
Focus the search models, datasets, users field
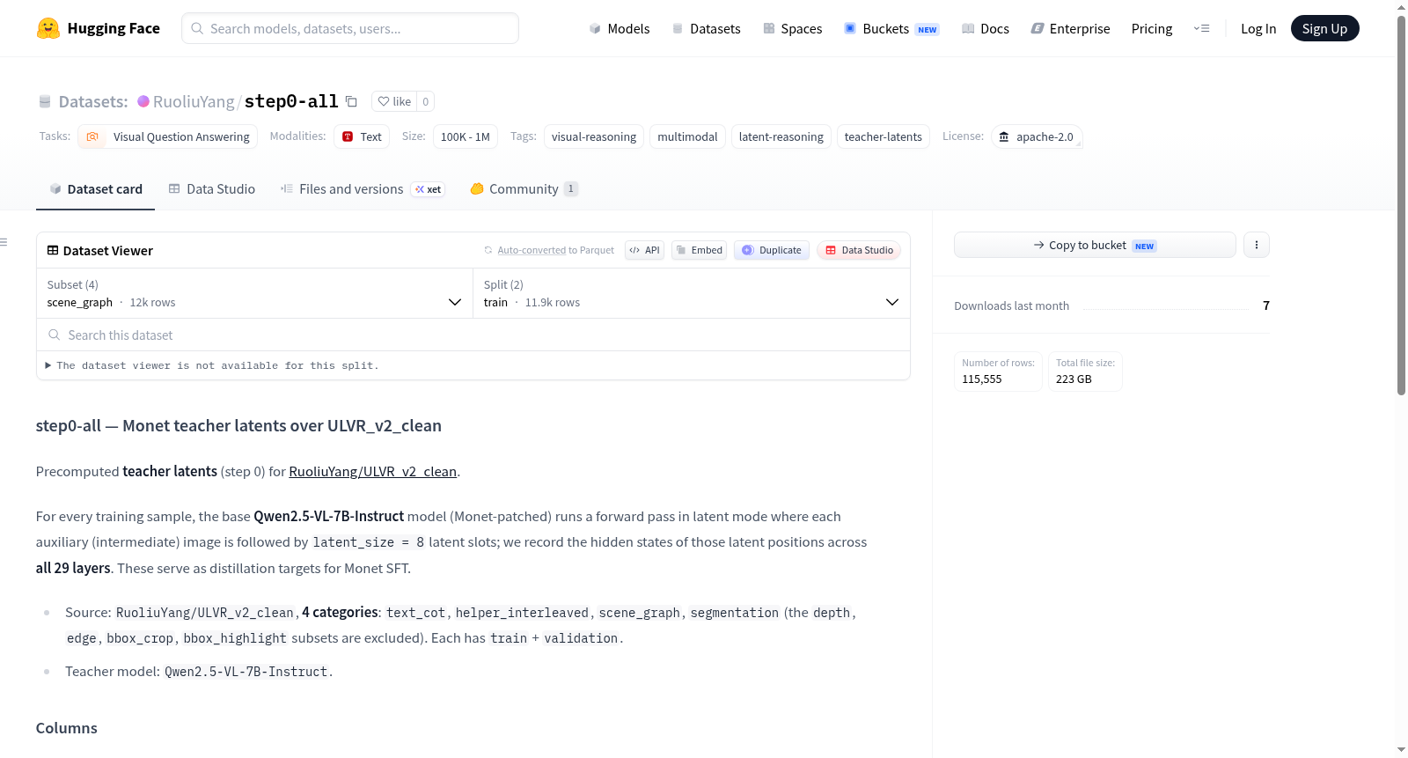(x=350, y=28)
